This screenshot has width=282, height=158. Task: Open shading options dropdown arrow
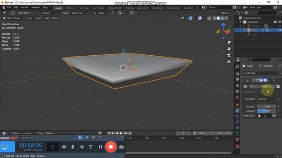point(230,18)
